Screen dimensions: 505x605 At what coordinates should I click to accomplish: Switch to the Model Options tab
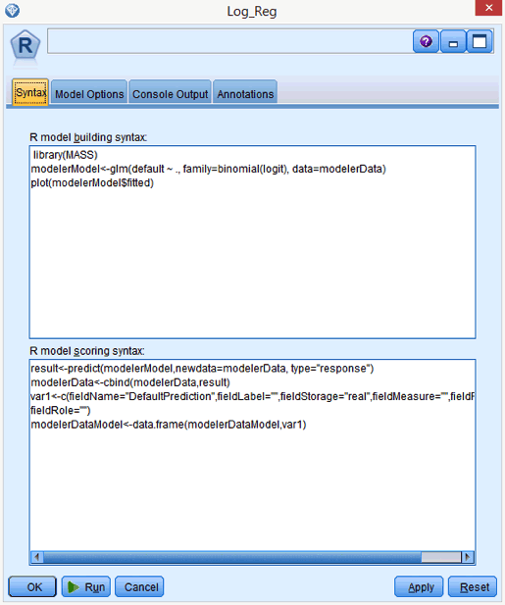(89, 93)
